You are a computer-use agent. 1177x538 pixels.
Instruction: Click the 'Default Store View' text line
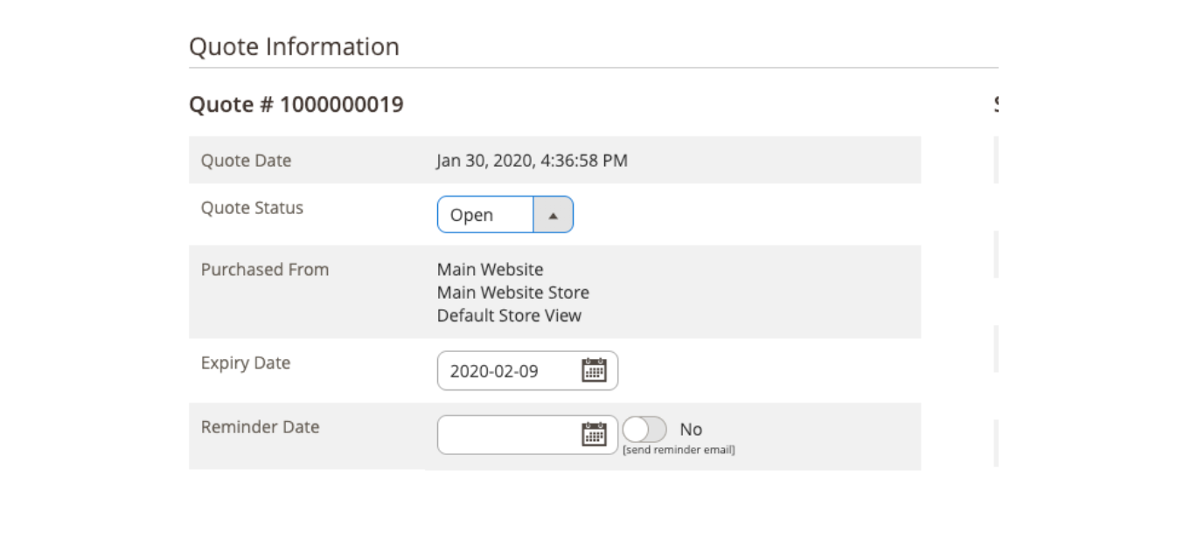pos(509,315)
